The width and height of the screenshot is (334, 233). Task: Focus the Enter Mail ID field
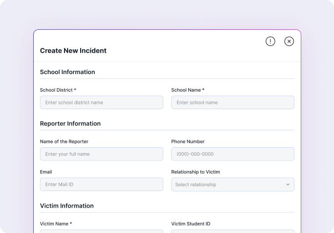pyautogui.click(x=101, y=184)
